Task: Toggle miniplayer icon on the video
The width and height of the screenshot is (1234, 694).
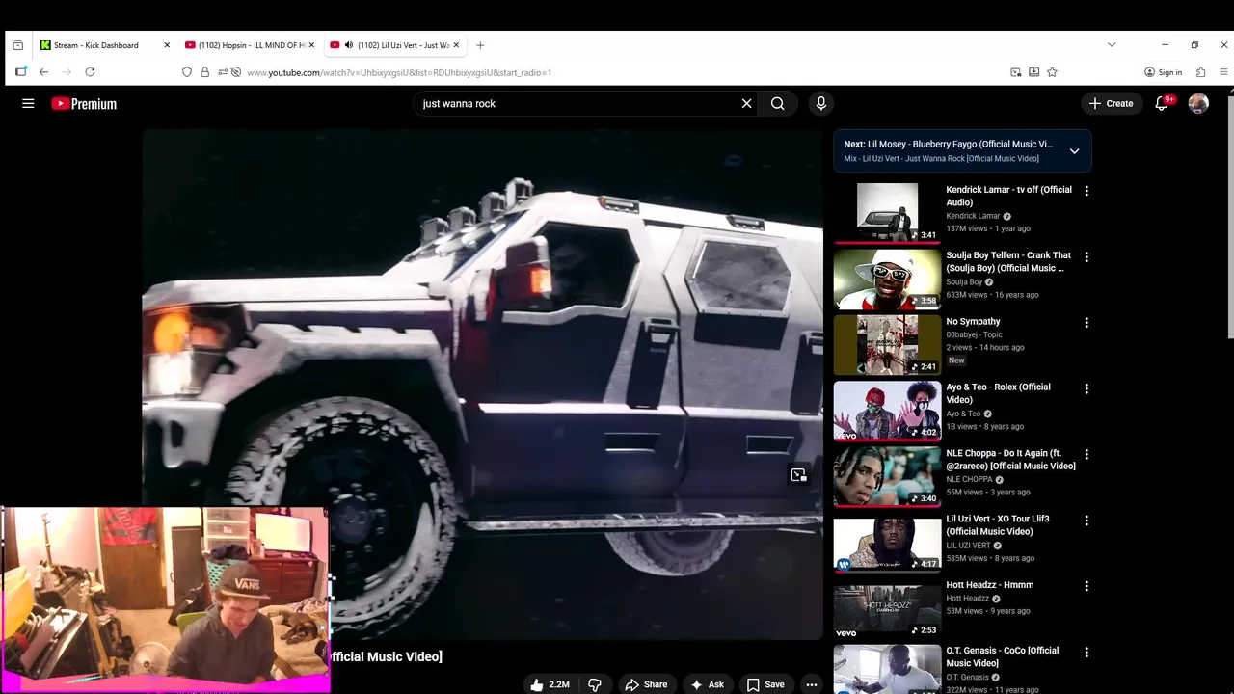Action: click(798, 474)
